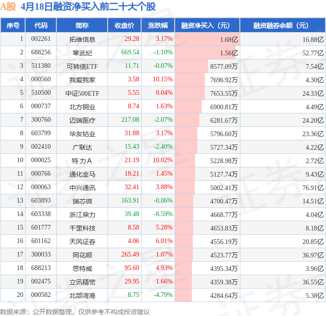Click stock code 002261
The image size is (326, 316).
[x=41, y=39]
